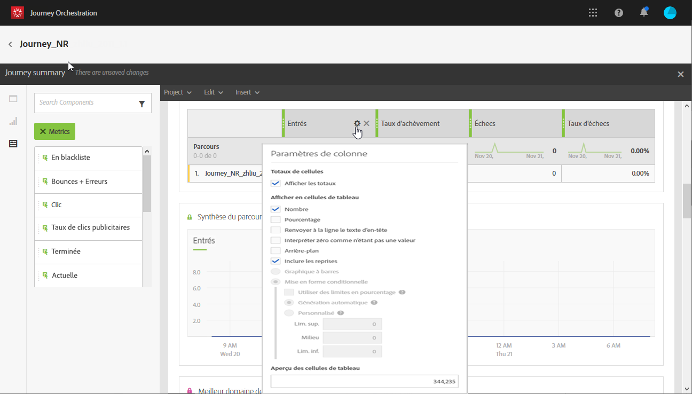
Task: Click the Lim. inf. value field
Action: coord(352,351)
